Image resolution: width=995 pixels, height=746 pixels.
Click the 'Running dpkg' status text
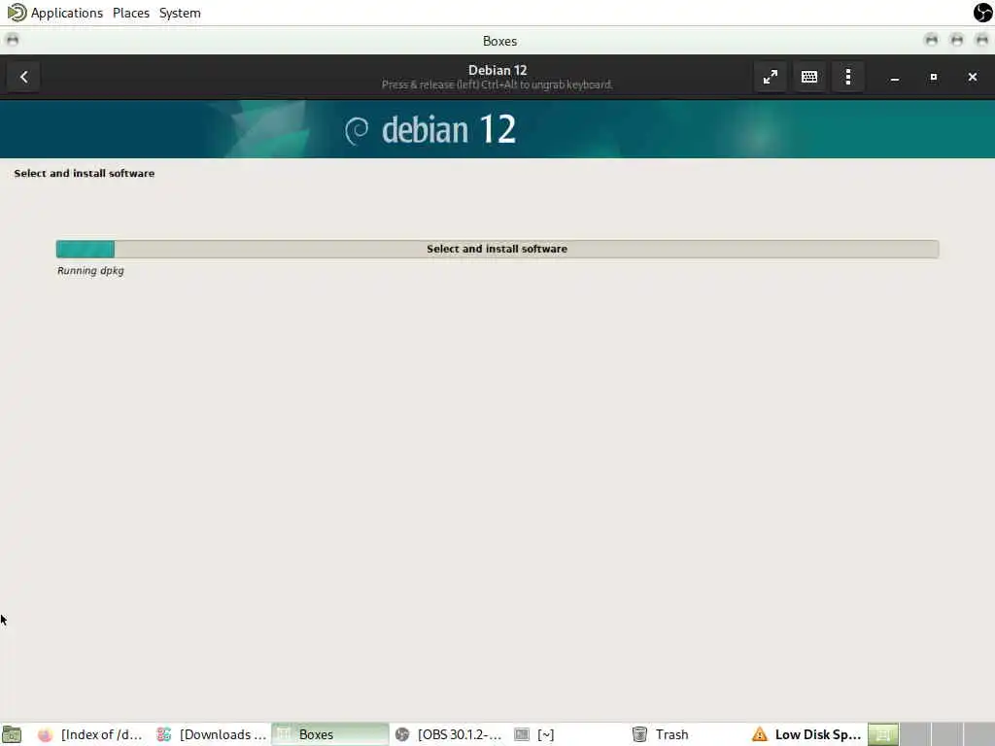[90, 271]
